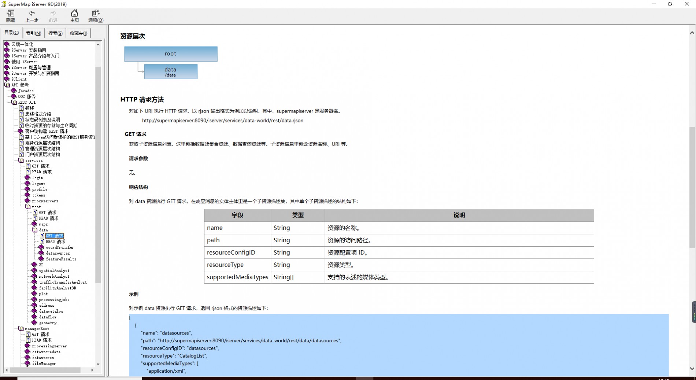Select the networkAnalyst tree item

(x=54, y=277)
